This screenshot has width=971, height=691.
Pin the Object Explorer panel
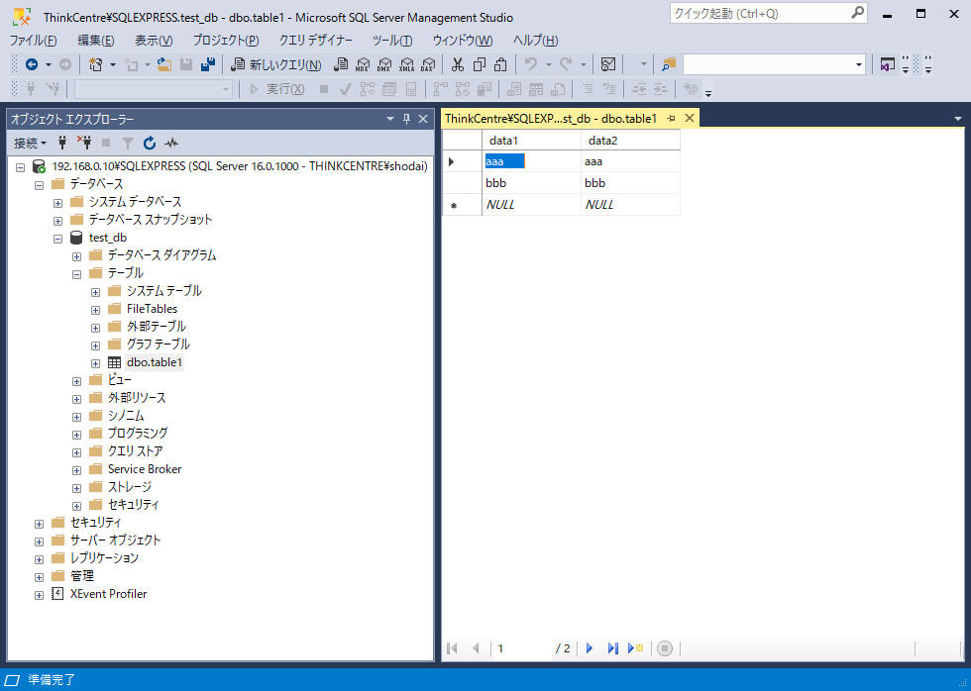[x=406, y=119]
